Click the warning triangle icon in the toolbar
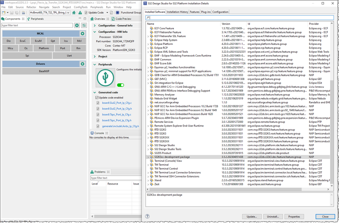Viewport: 339px width, 223px height. click(80, 13)
